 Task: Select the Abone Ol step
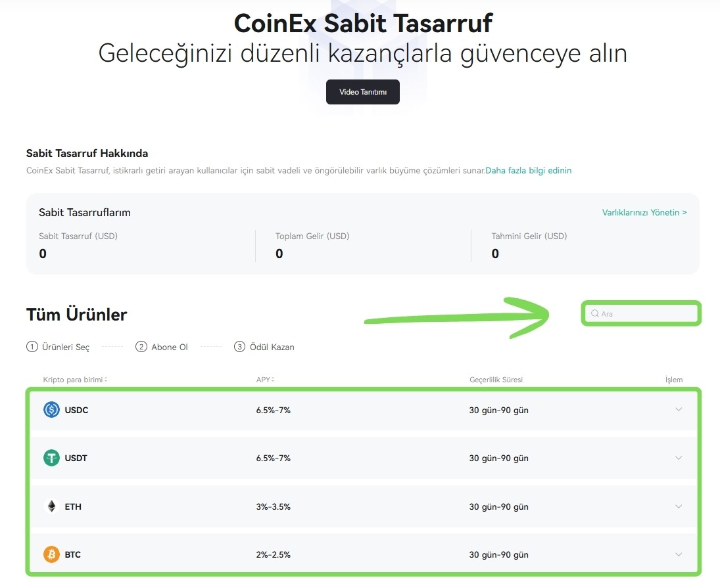pos(162,347)
